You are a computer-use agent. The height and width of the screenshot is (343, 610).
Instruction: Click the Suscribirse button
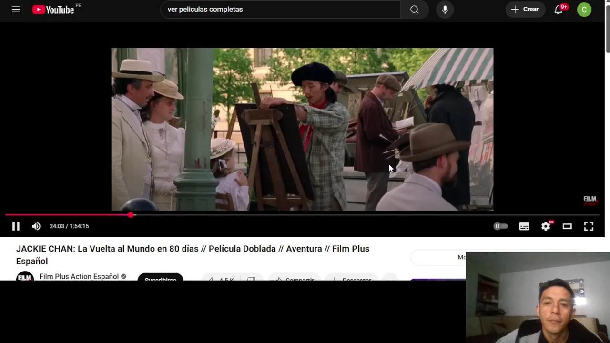[x=160, y=277]
